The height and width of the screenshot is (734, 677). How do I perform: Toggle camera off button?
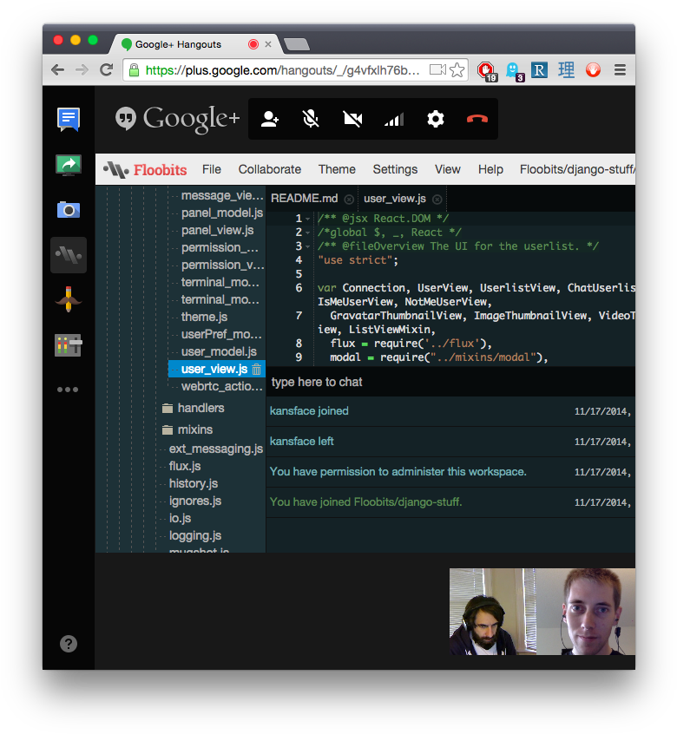click(352, 119)
